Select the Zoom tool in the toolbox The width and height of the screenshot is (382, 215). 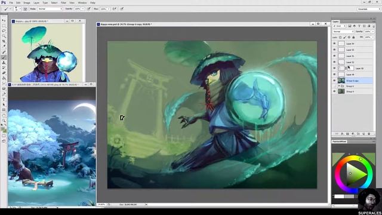point(4,121)
